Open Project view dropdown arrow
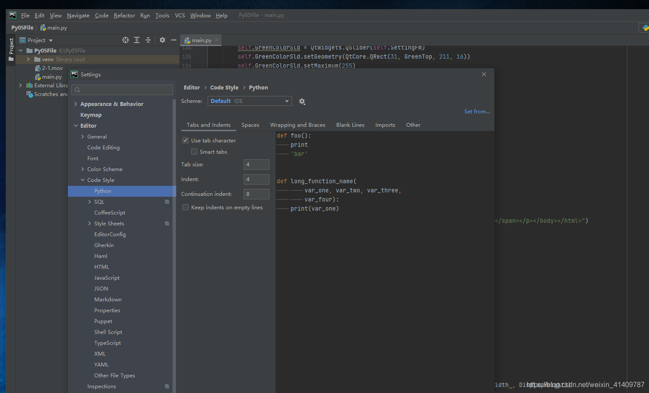 tap(51, 40)
